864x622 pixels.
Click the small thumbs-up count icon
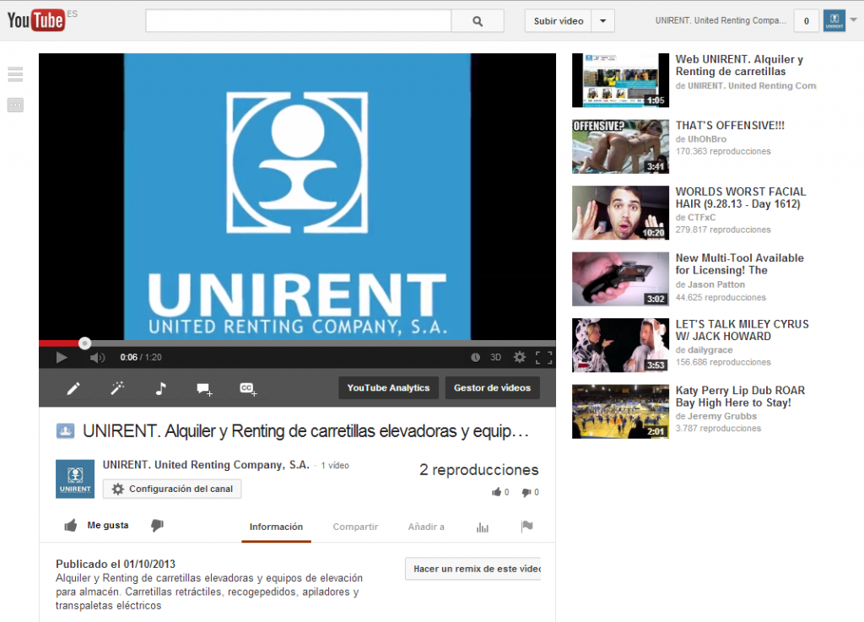pos(496,492)
